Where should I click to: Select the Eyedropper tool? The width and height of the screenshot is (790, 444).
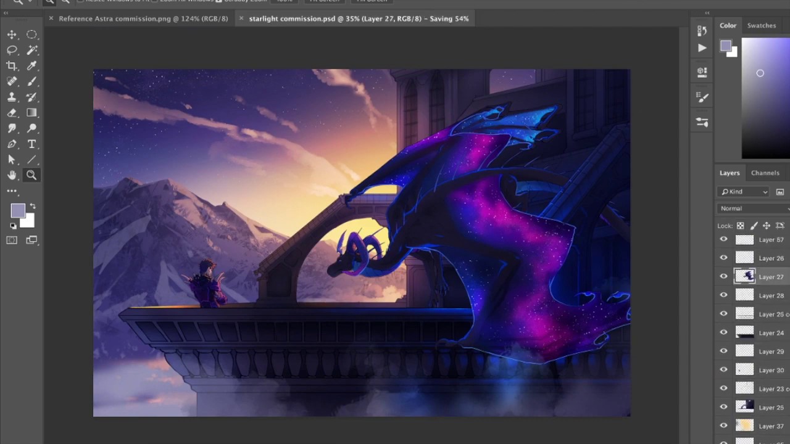tap(31, 66)
